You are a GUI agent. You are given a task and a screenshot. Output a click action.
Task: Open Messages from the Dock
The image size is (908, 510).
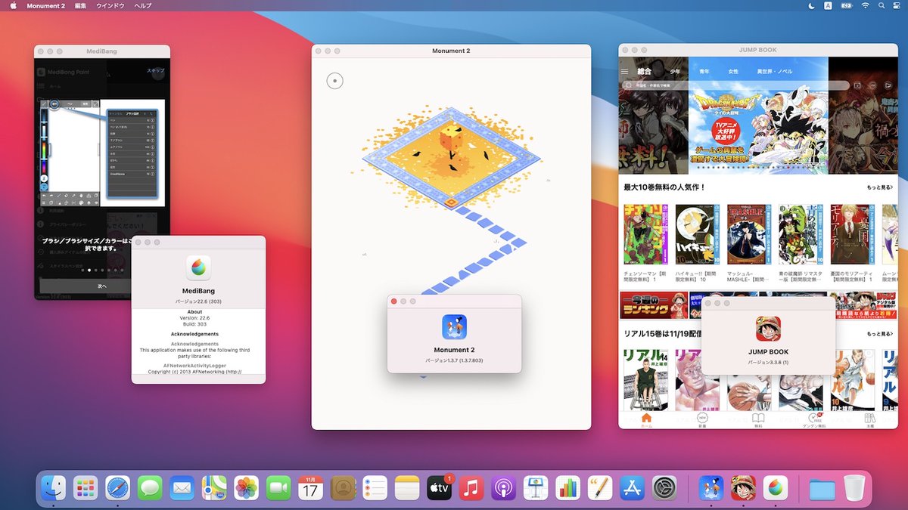pos(150,488)
